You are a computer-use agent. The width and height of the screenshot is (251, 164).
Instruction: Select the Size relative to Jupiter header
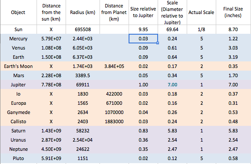(143, 12)
